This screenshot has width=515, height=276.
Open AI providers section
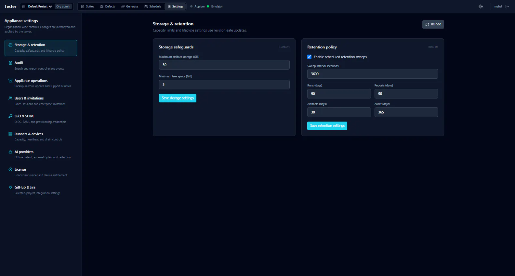tap(41, 154)
